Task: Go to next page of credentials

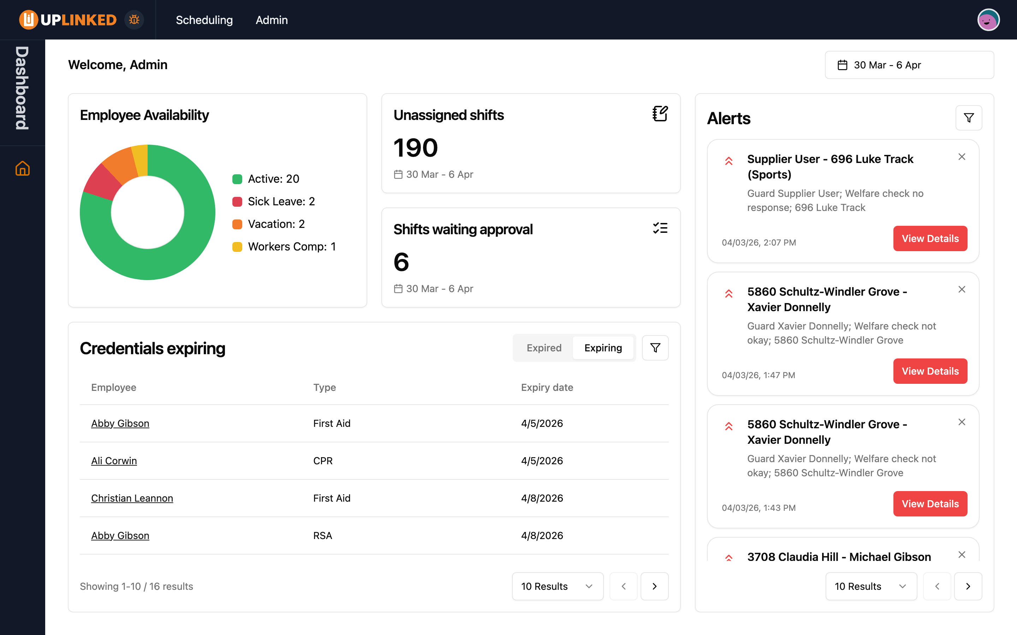Action: coord(654,586)
